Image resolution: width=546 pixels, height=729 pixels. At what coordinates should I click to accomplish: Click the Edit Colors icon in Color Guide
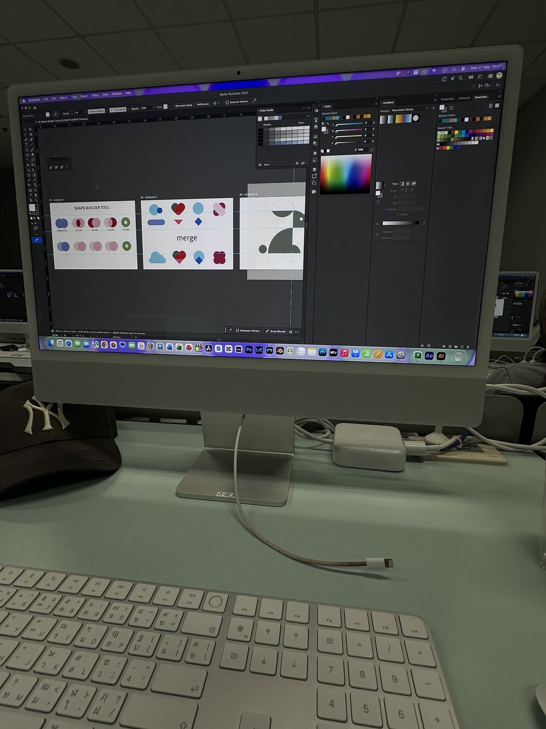297,163
